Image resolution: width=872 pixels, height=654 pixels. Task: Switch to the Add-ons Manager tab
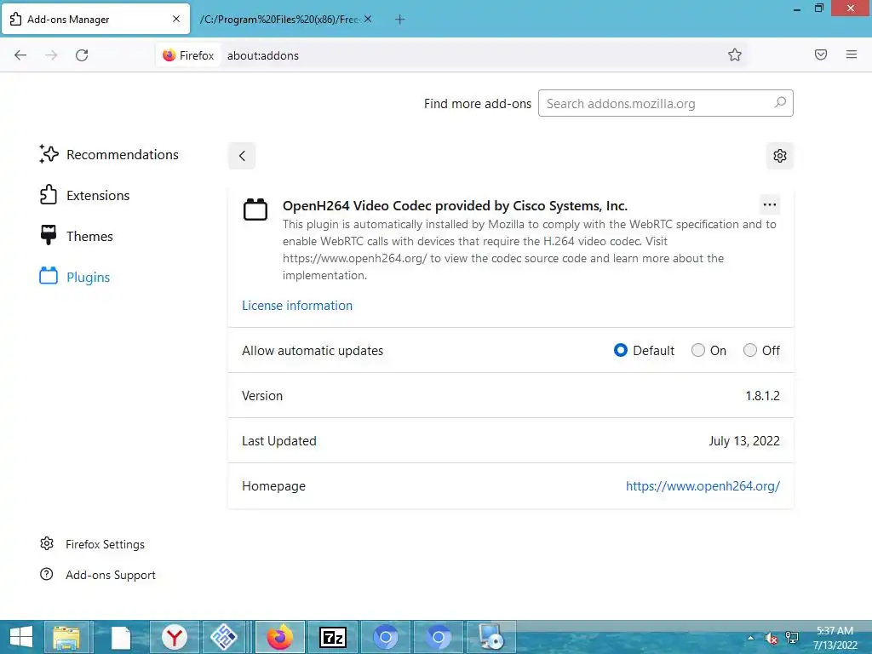click(x=95, y=19)
